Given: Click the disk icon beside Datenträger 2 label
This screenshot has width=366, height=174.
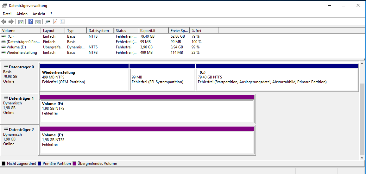Looking at the screenshot, I should point(6,129).
